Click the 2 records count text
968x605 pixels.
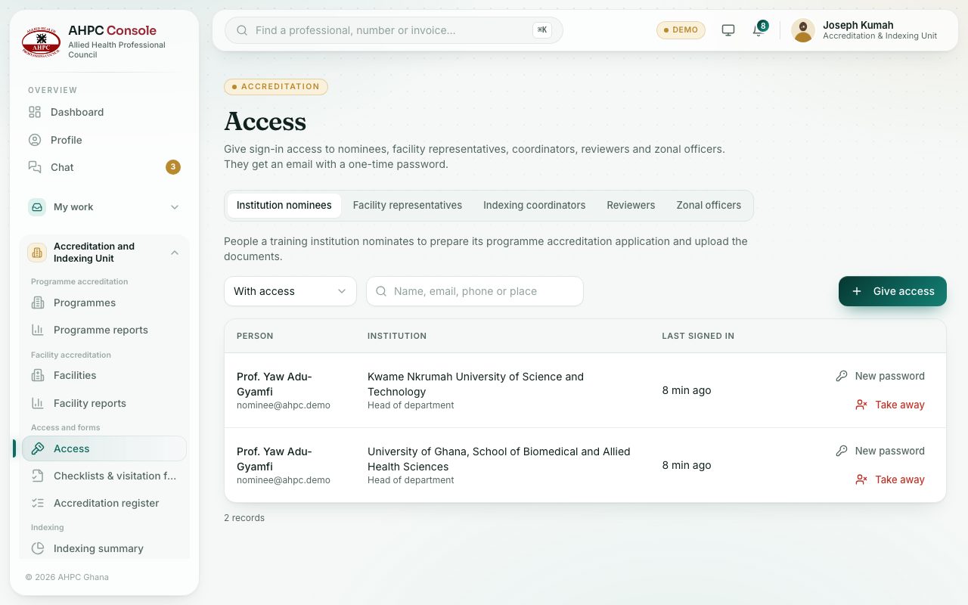coord(244,518)
